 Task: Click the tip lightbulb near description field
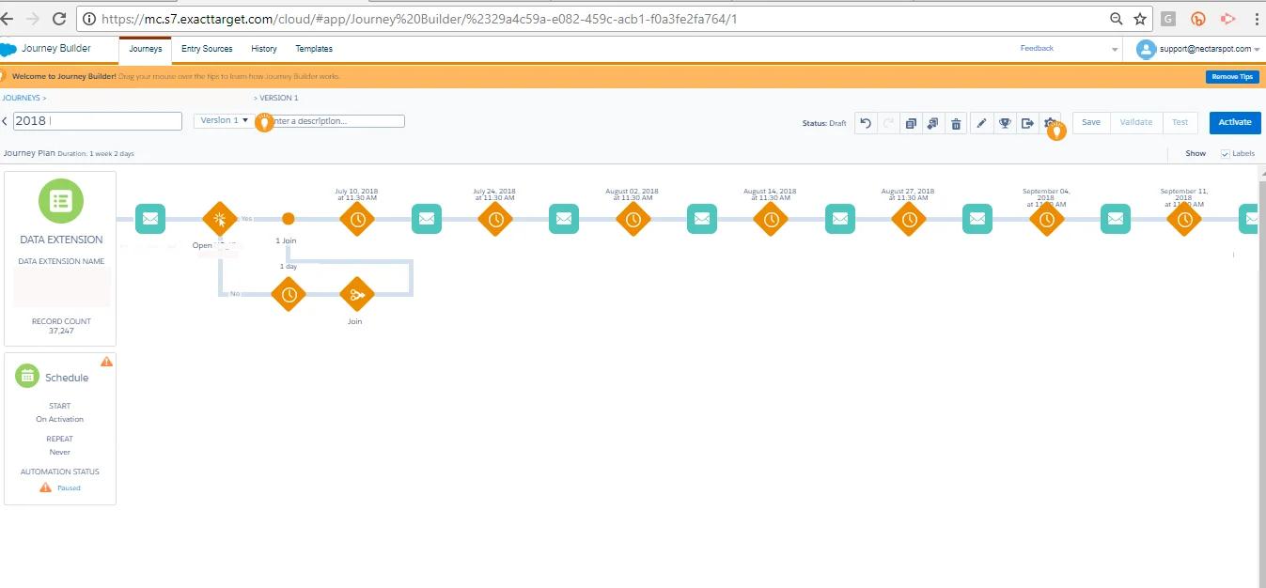click(x=265, y=122)
